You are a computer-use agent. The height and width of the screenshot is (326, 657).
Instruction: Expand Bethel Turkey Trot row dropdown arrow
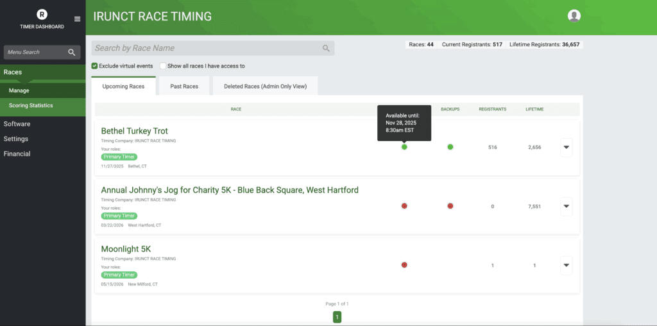click(x=566, y=148)
